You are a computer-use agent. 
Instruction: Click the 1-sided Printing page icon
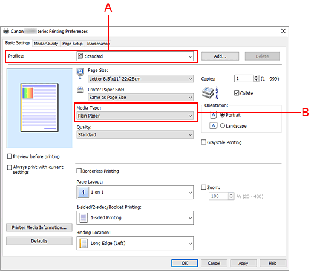tap(83, 217)
